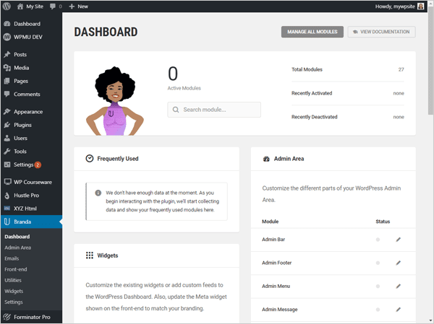Open View Documentation button
Image resolution: width=434 pixels, height=324 pixels.
pyautogui.click(x=381, y=32)
